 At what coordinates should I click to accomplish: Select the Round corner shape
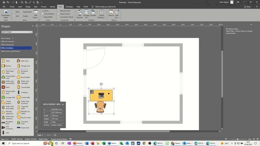point(24,117)
